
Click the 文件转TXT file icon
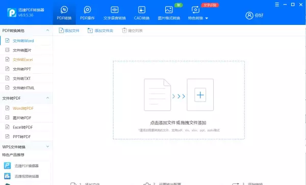pos(7,78)
